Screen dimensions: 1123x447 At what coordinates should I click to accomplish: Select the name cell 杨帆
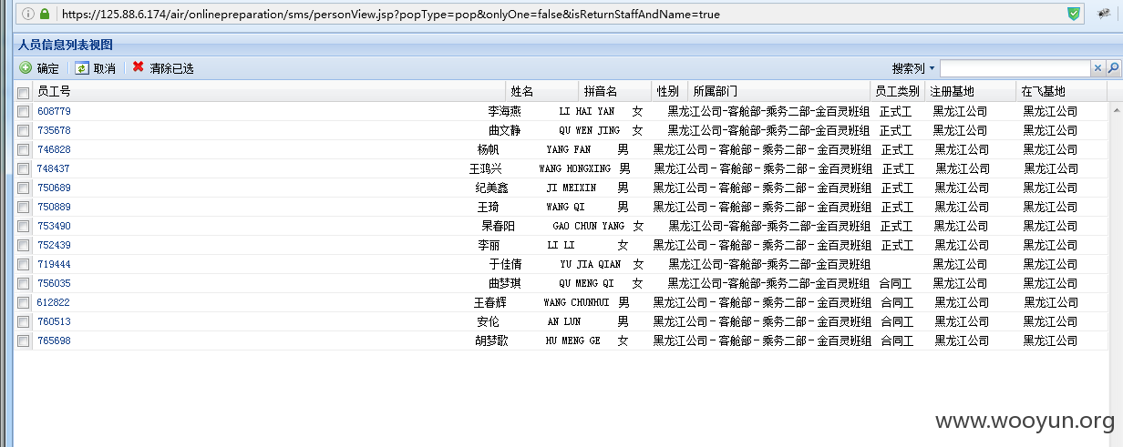[x=489, y=149]
